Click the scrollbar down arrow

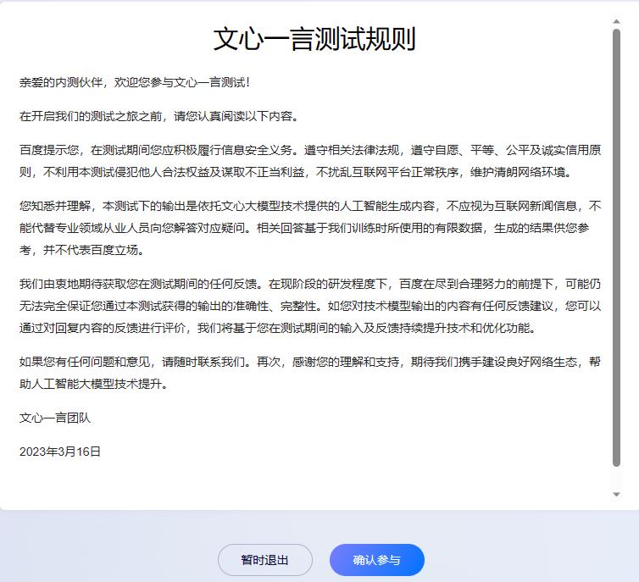(x=616, y=495)
